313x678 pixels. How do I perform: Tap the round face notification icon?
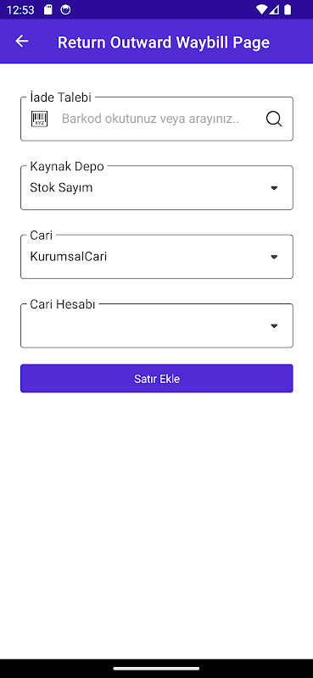(65, 9)
